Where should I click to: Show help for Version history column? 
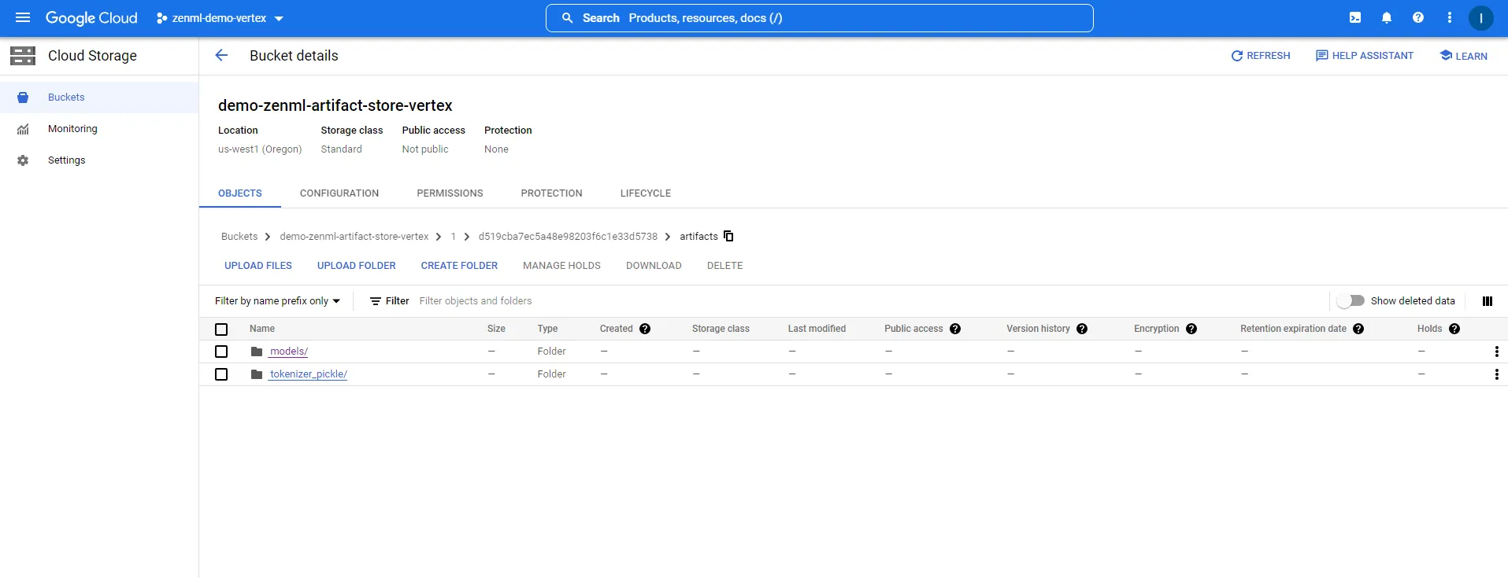pos(1082,329)
